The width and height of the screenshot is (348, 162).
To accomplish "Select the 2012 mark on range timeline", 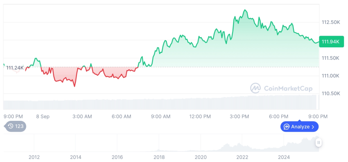I will pos(34,157).
